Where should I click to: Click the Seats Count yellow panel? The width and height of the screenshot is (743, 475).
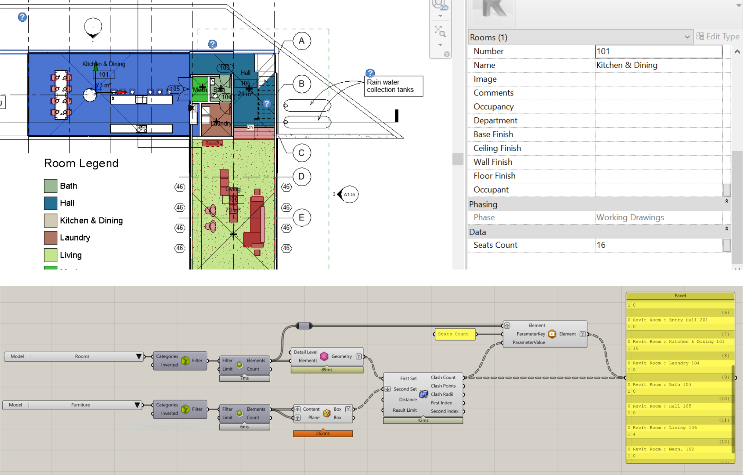455,334
